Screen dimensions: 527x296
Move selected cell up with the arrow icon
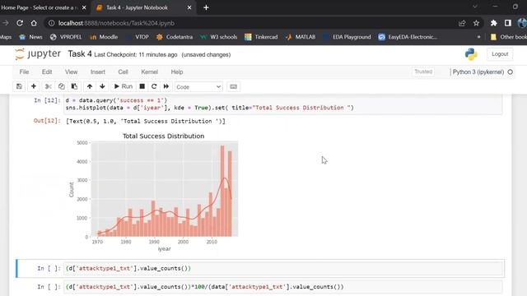click(x=90, y=86)
